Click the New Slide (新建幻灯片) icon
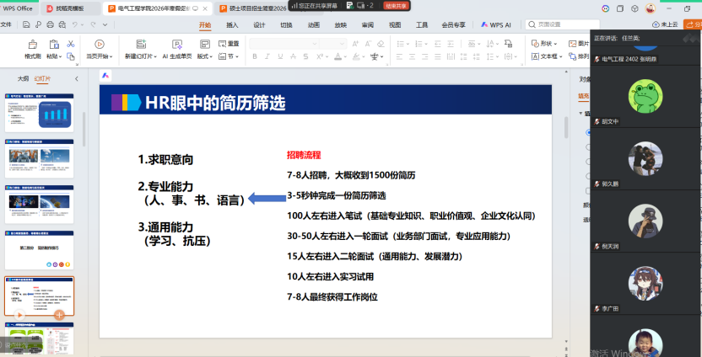Screen dimensions: 702x357 139,45
